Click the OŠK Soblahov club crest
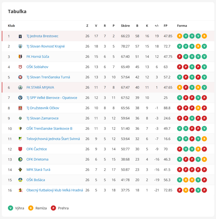Viewport: 216px width, 219px height. (20, 67)
